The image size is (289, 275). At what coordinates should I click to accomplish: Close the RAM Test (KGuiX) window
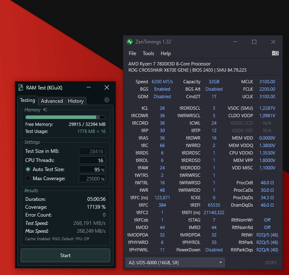click(x=107, y=87)
